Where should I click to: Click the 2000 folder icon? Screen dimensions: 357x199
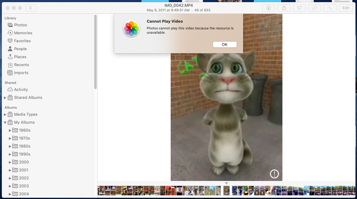coord(15,162)
